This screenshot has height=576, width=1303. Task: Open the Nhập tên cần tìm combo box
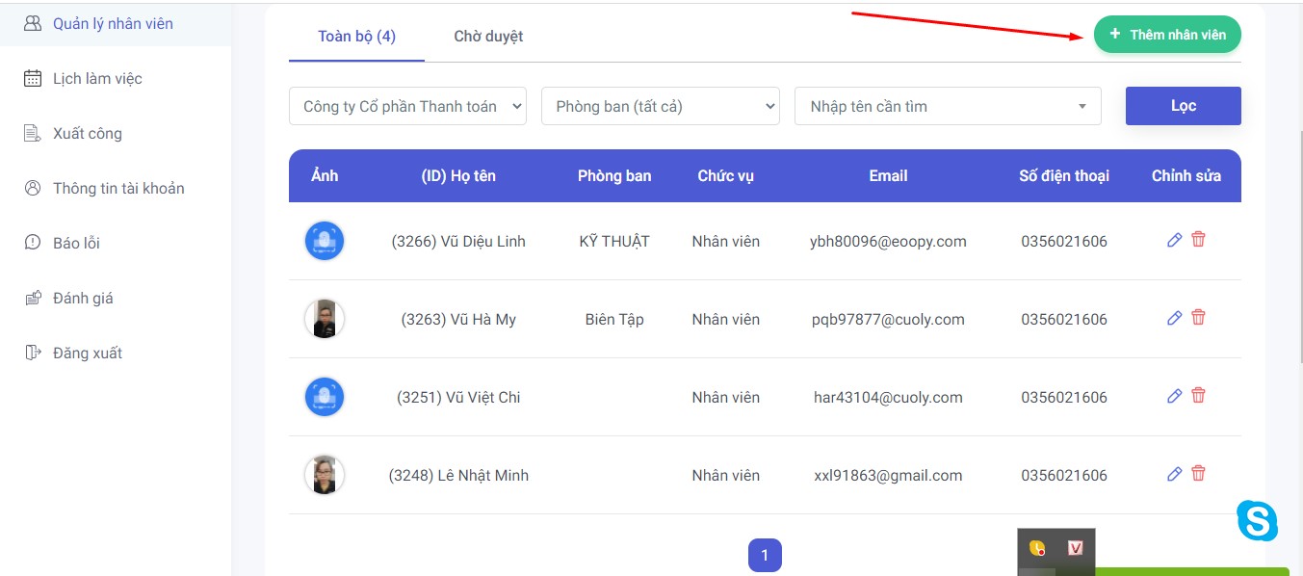pos(947,107)
